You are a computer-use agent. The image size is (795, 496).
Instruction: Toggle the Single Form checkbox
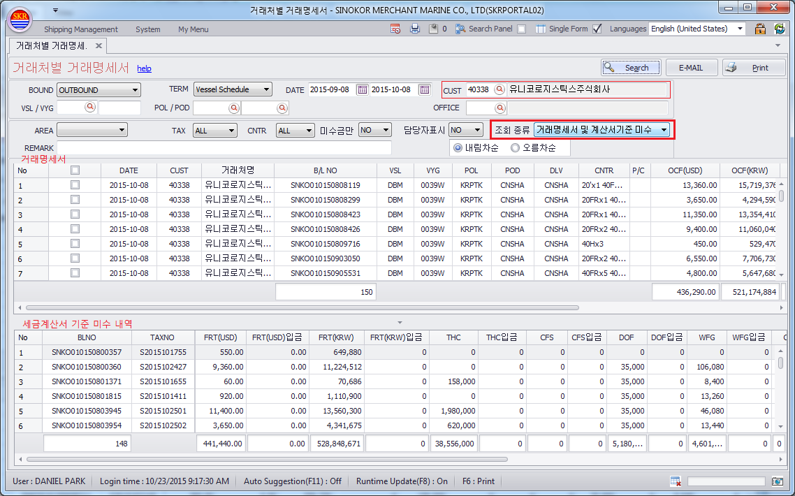coord(597,29)
